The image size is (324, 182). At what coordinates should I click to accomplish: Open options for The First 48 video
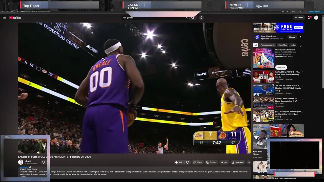pos(303,86)
